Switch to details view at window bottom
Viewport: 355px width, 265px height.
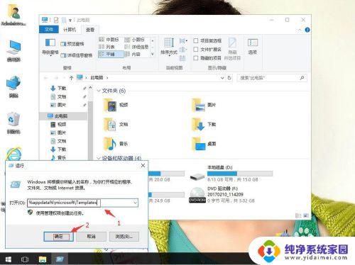point(298,215)
